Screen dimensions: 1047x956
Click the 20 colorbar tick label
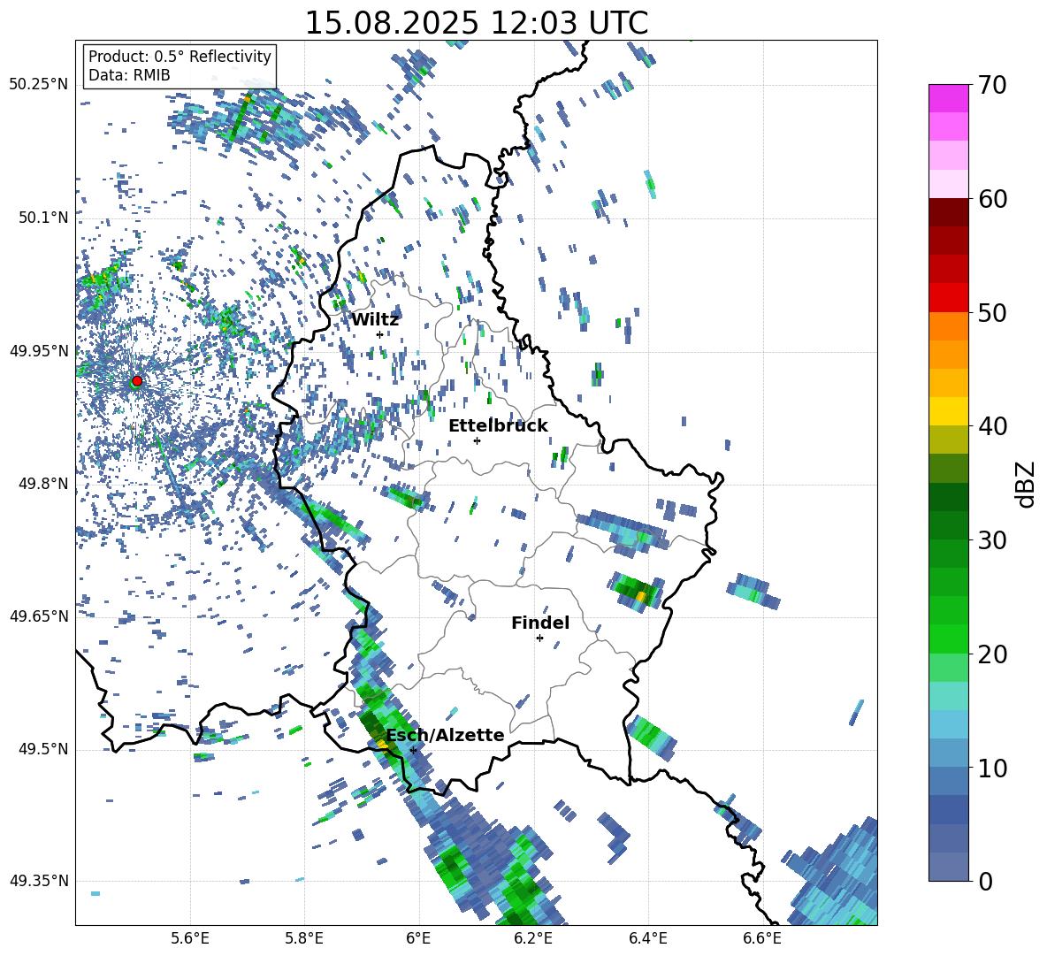point(992,654)
